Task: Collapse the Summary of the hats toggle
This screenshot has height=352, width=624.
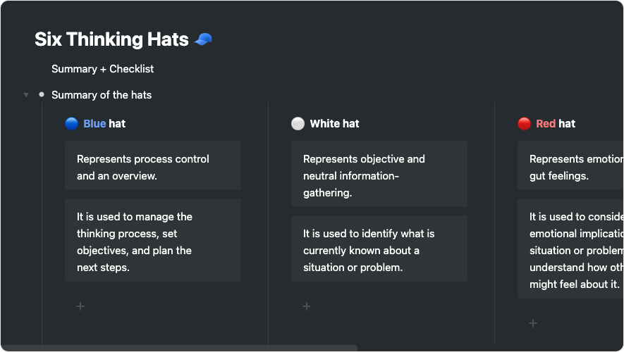Action: pyautogui.click(x=26, y=95)
